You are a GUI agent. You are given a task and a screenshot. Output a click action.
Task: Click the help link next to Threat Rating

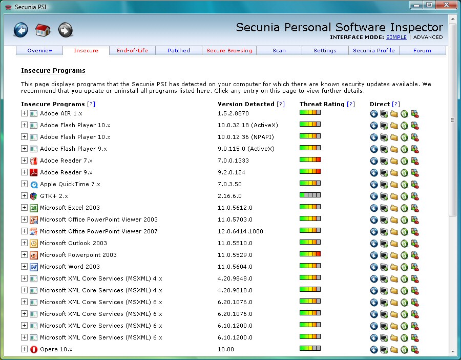(351, 104)
